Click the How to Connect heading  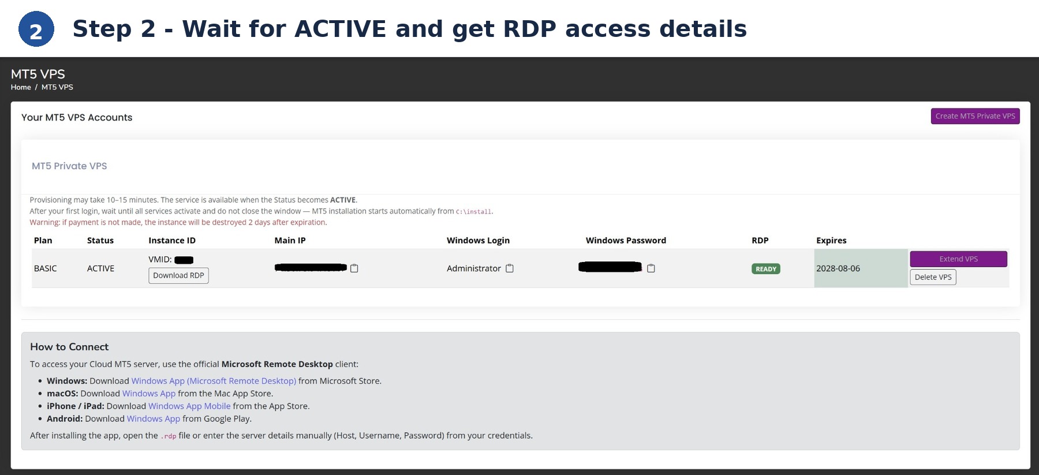tap(69, 347)
